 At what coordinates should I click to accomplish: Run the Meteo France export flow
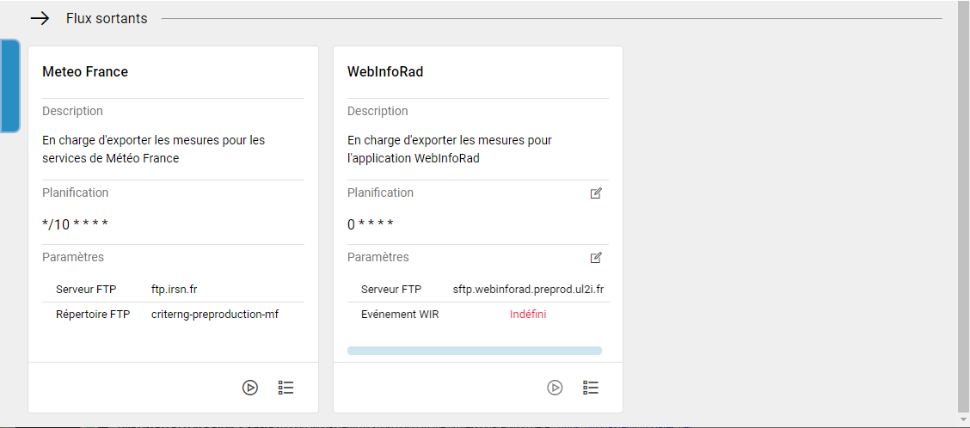click(250, 388)
